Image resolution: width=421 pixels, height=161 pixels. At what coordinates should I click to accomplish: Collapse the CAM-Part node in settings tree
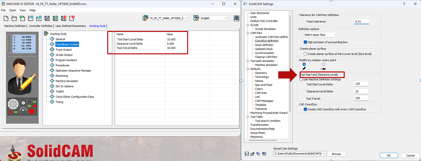coord(247,33)
